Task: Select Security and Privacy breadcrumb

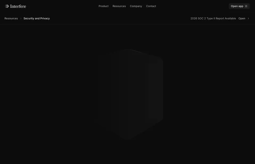Action: 37,19
